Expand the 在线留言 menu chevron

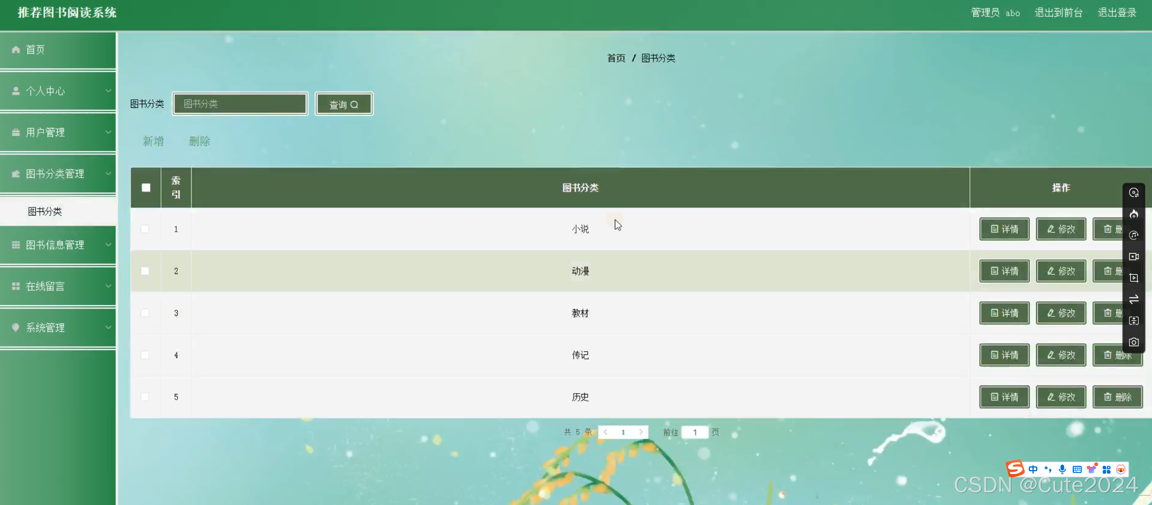[108, 286]
